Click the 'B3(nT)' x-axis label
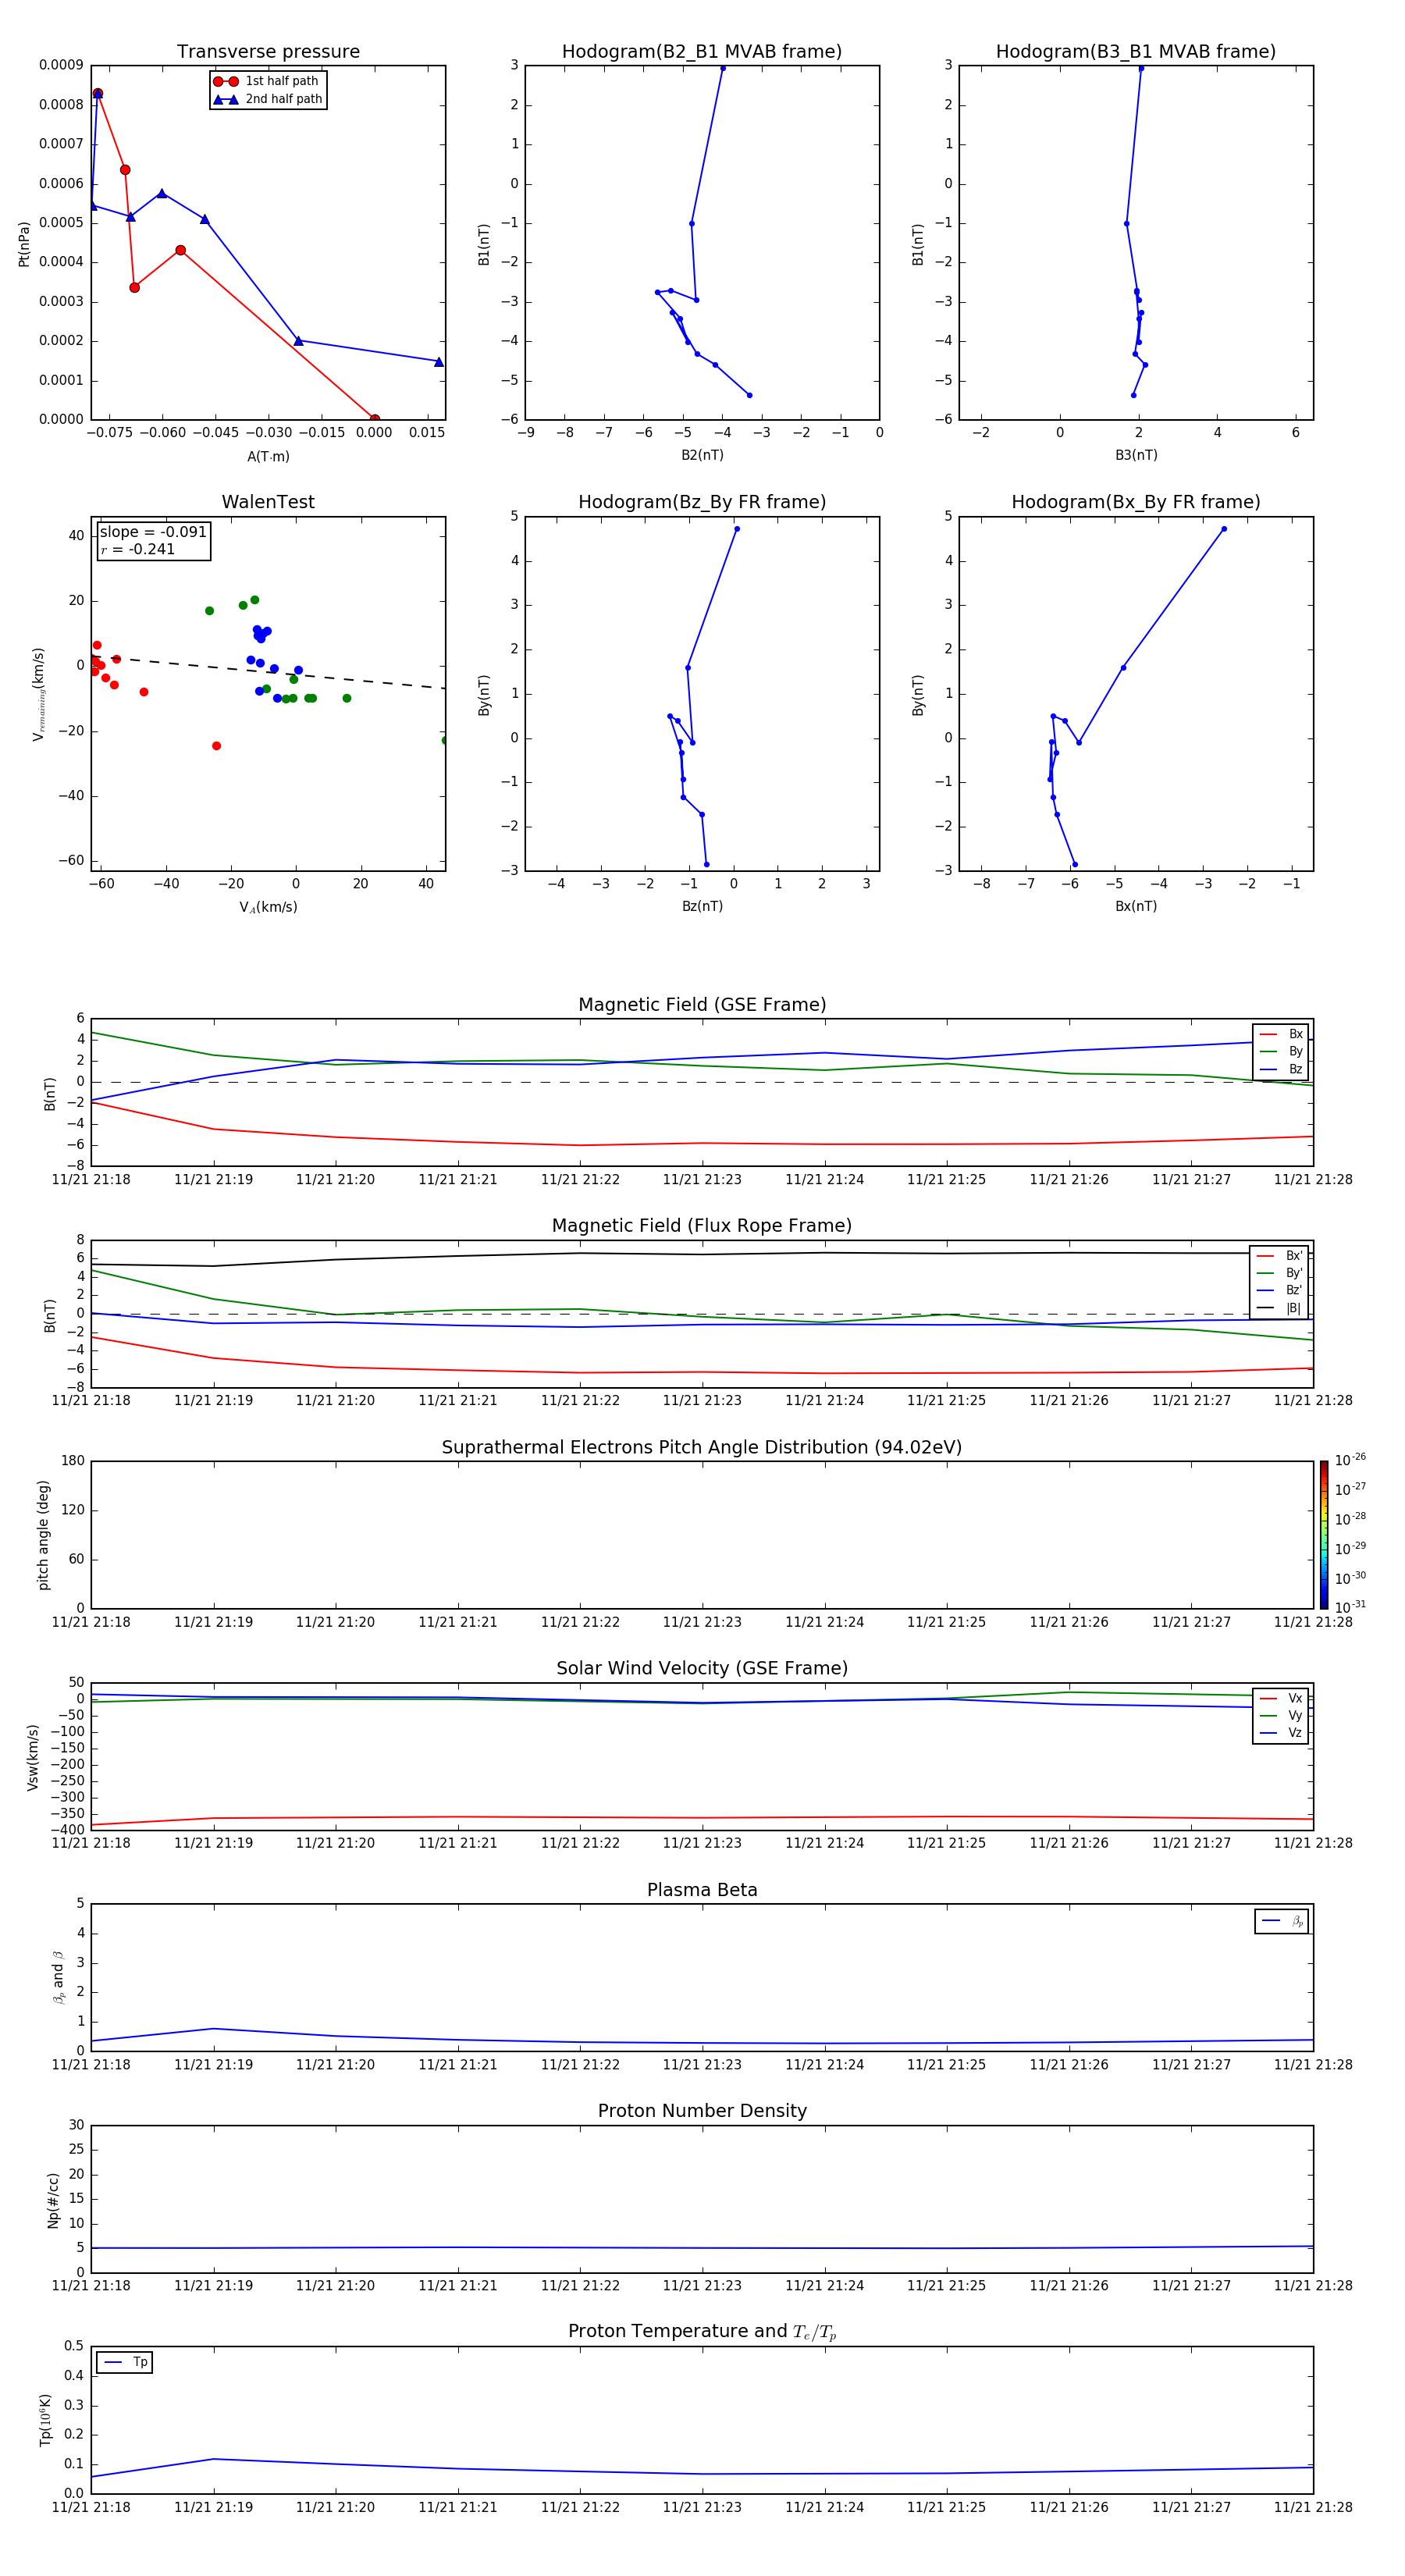 click(x=1136, y=455)
